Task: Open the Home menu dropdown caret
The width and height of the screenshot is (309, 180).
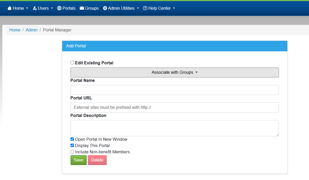Action: point(27,8)
